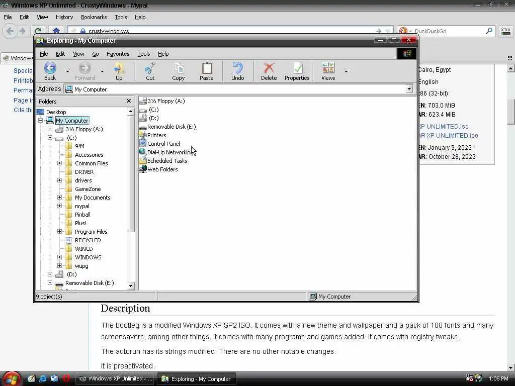Open the Forward button history dropdown arrow
Screen dimensions: 515x386
point(102,71)
